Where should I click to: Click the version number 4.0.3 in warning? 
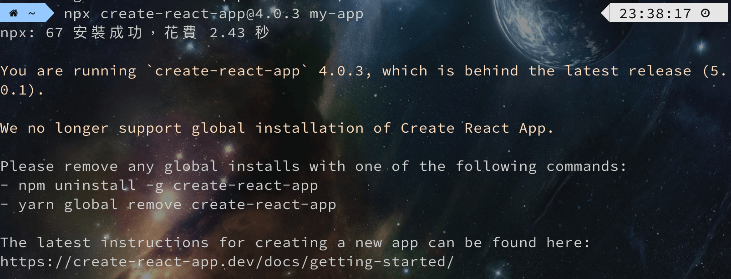[341, 71]
